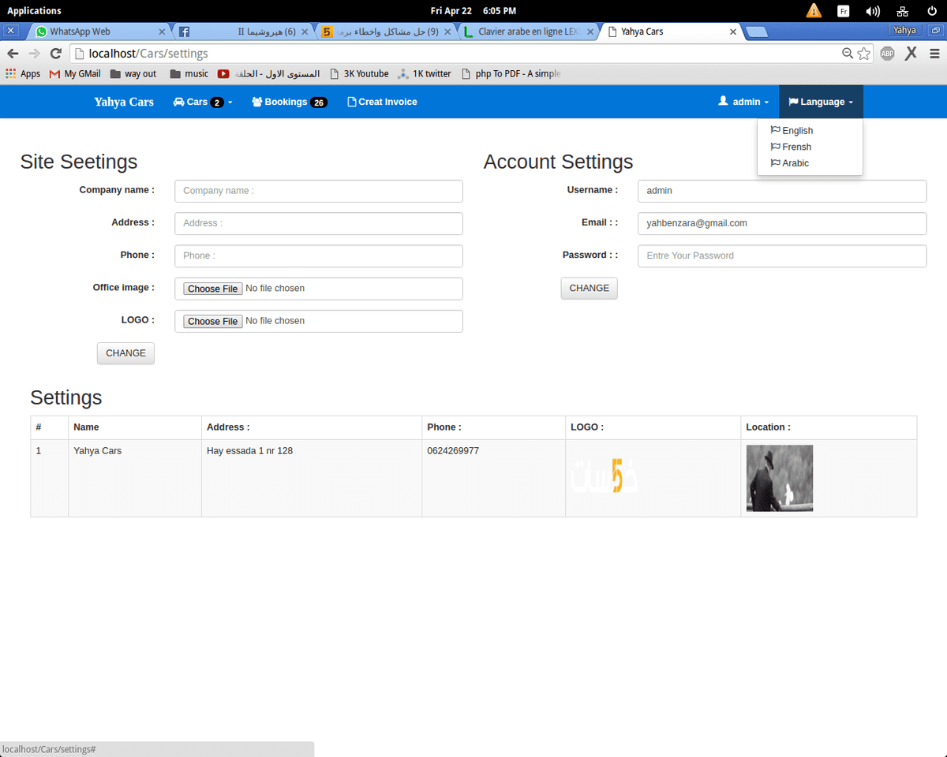The height and width of the screenshot is (757, 947).
Task: Open the Chrome hamburger menu
Action: tap(934, 54)
